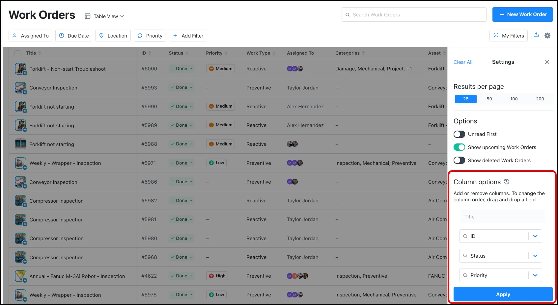This screenshot has height=305, width=558.
Task: Click assignee avatars on work order #5986
Action: click(x=292, y=182)
